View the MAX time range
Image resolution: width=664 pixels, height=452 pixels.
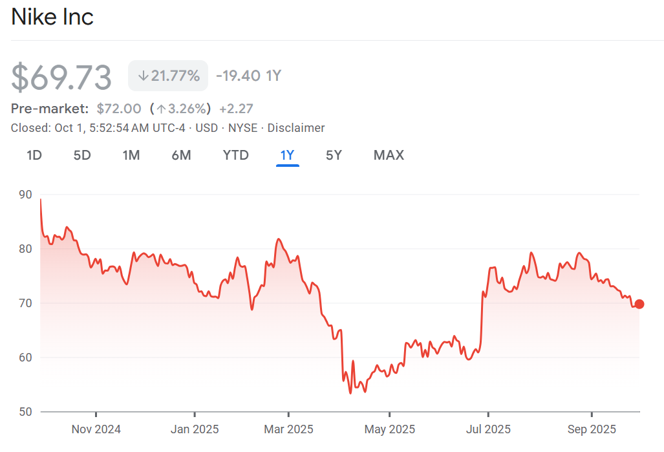(389, 155)
